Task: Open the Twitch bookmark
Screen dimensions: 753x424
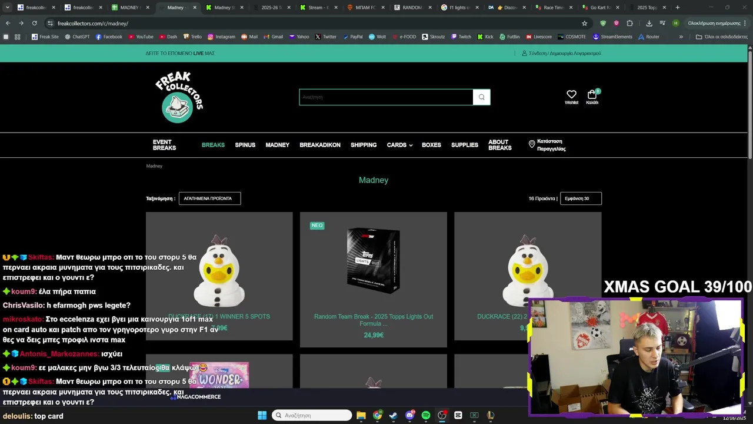Action: (x=461, y=37)
